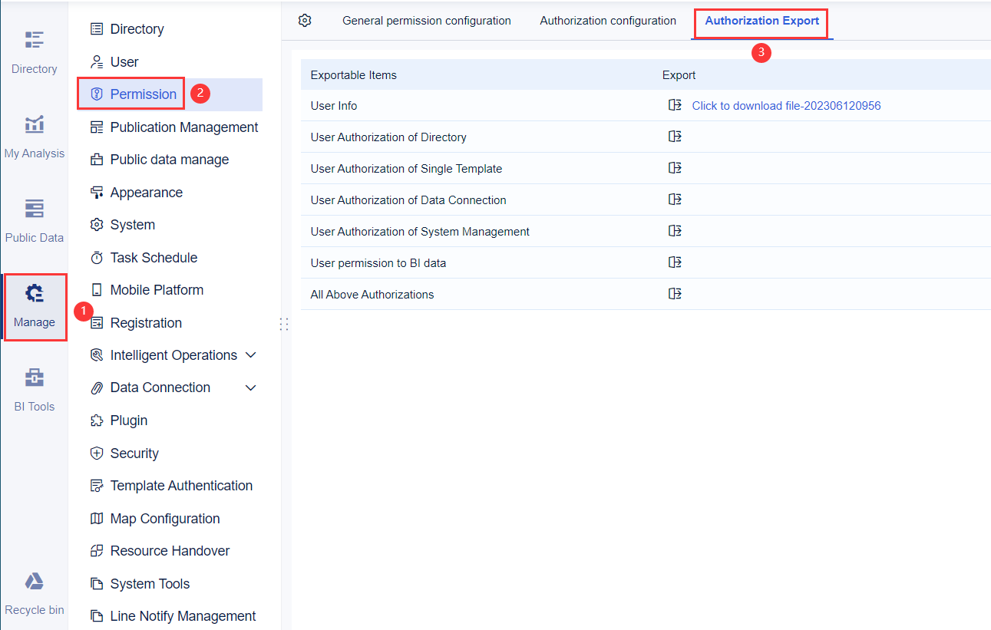Viewport: 991px width, 630px height.
Task: Click the download file-202306120956 link
Action: [x=787, y=106]
